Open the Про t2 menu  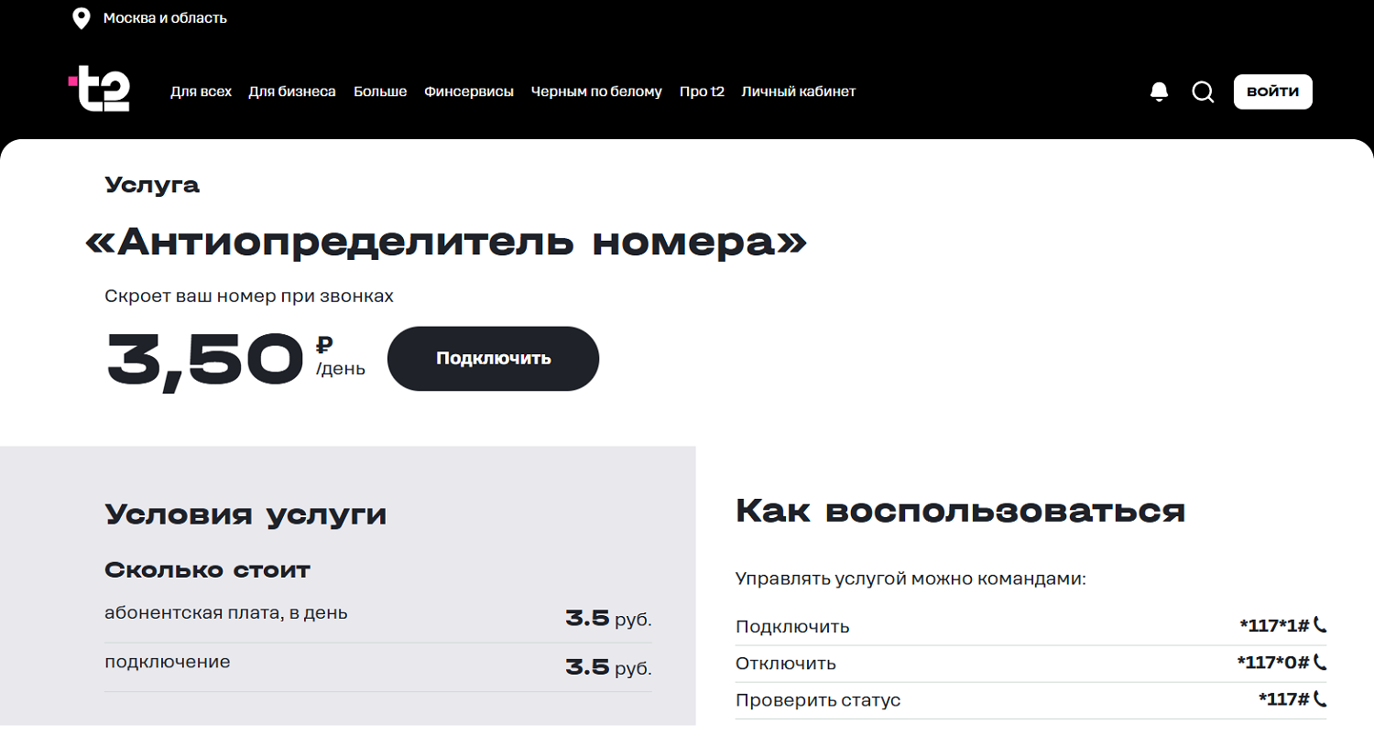click(702, 92)
